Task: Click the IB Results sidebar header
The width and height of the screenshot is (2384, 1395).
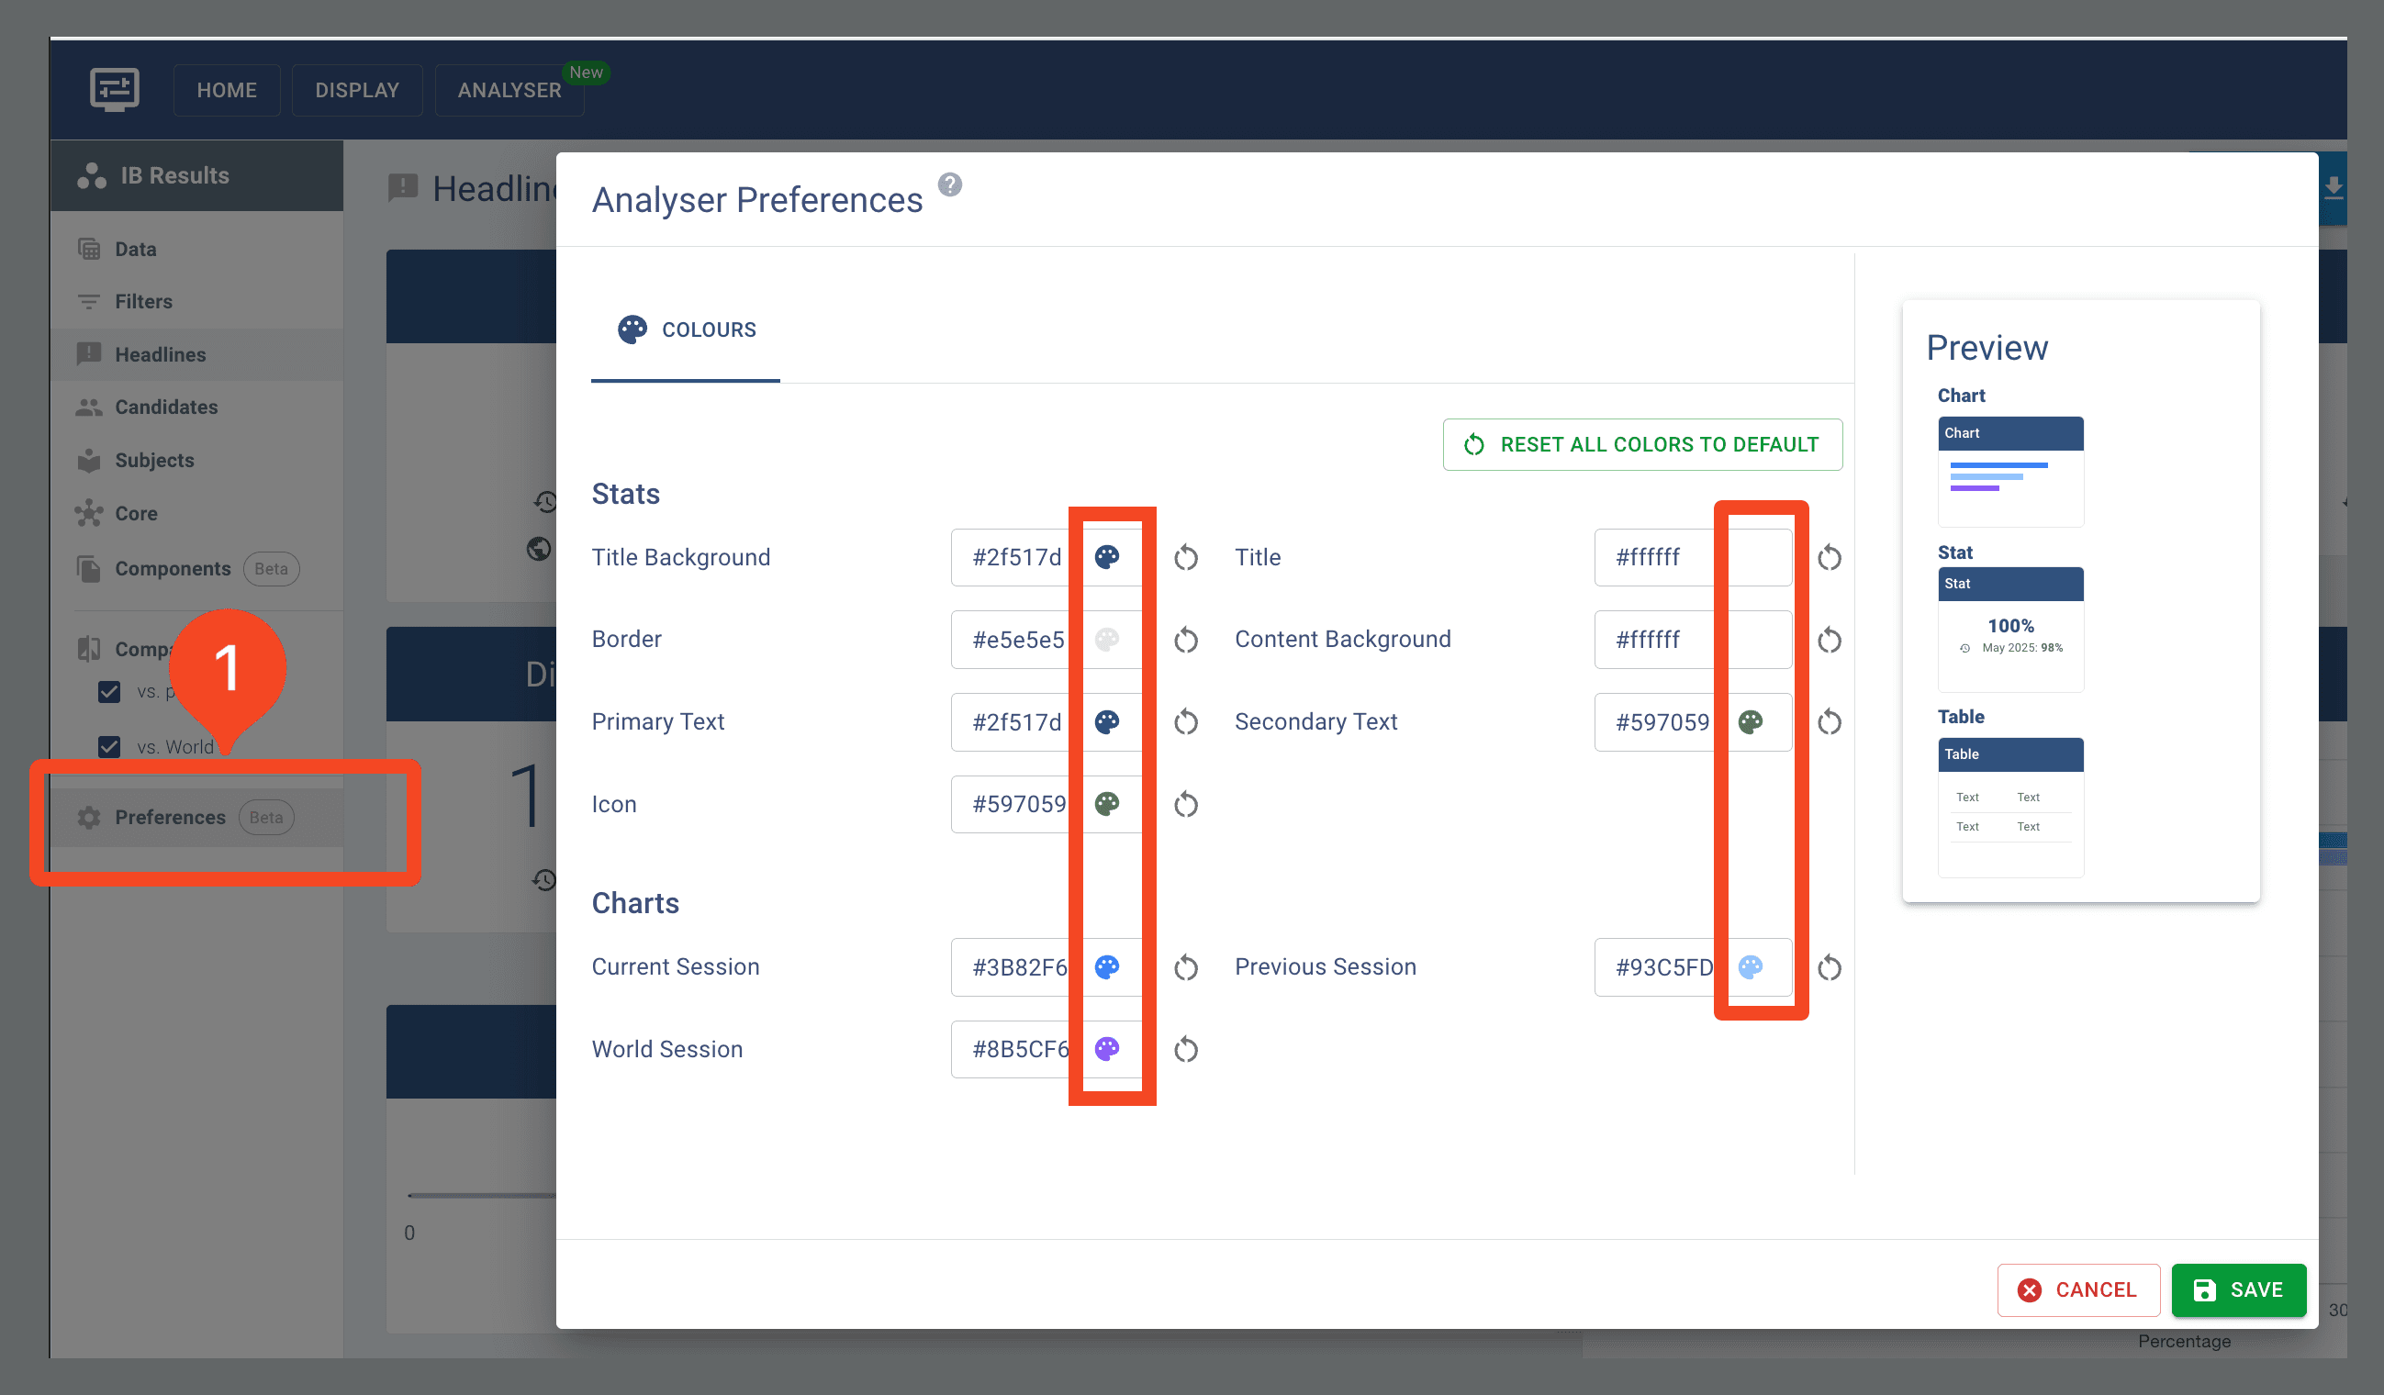Action: click(196, 176)
